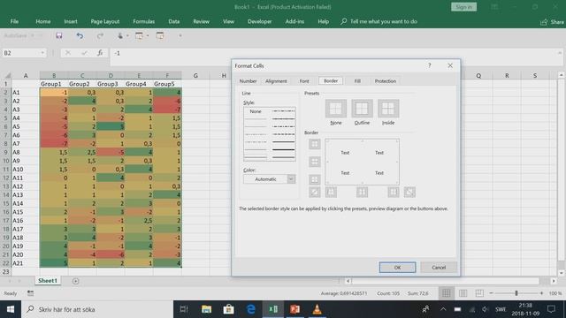The width and height of the screenshot is (566, 318).
Task: Select column G header
Action: [195, 75]
